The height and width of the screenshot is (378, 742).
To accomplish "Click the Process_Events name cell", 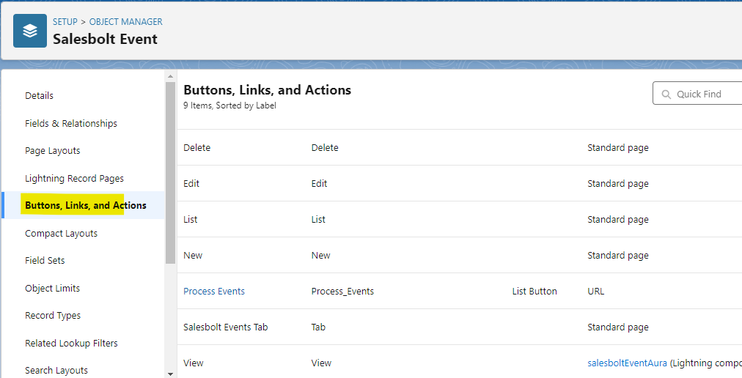I will point(342,292).
